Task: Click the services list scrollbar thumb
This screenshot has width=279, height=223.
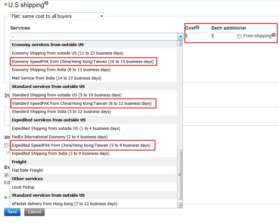Action: click(180, 174)
